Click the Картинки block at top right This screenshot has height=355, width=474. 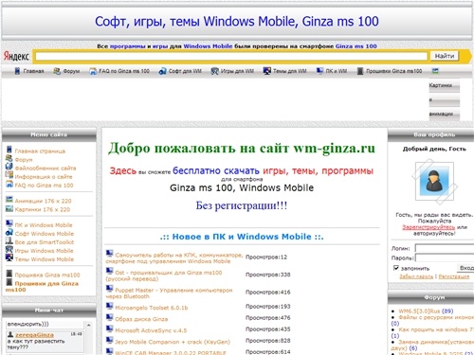(444, 85)
